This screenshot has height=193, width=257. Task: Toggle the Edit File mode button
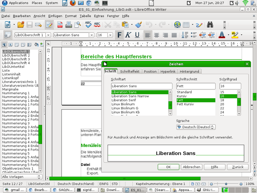pyautogui.click(x=49, y=24)
